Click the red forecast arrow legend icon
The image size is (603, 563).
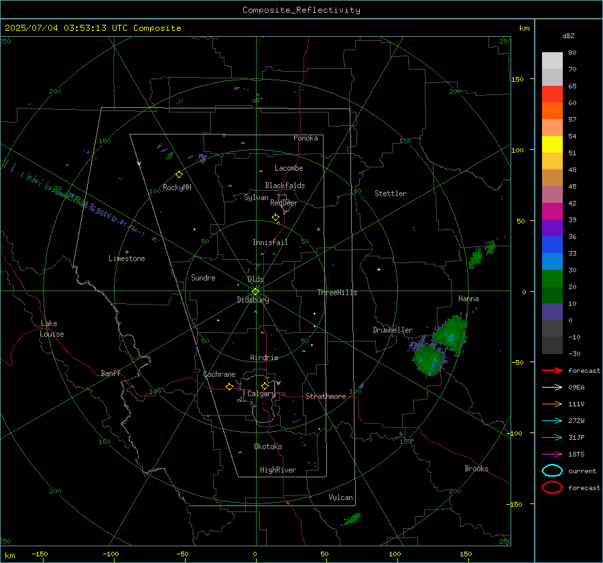[552, 370]
